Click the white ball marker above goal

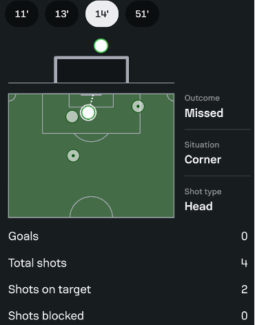click(x=101, y=46)
